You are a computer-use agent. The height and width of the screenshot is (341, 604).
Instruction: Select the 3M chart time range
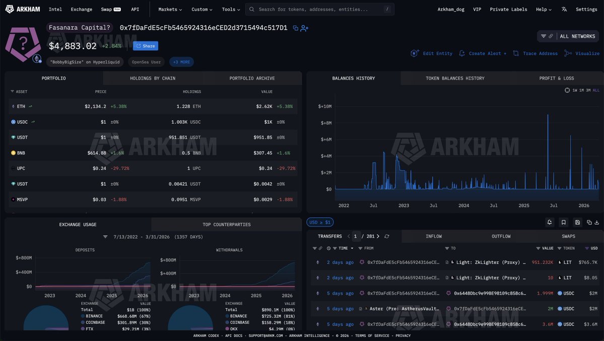588,91
